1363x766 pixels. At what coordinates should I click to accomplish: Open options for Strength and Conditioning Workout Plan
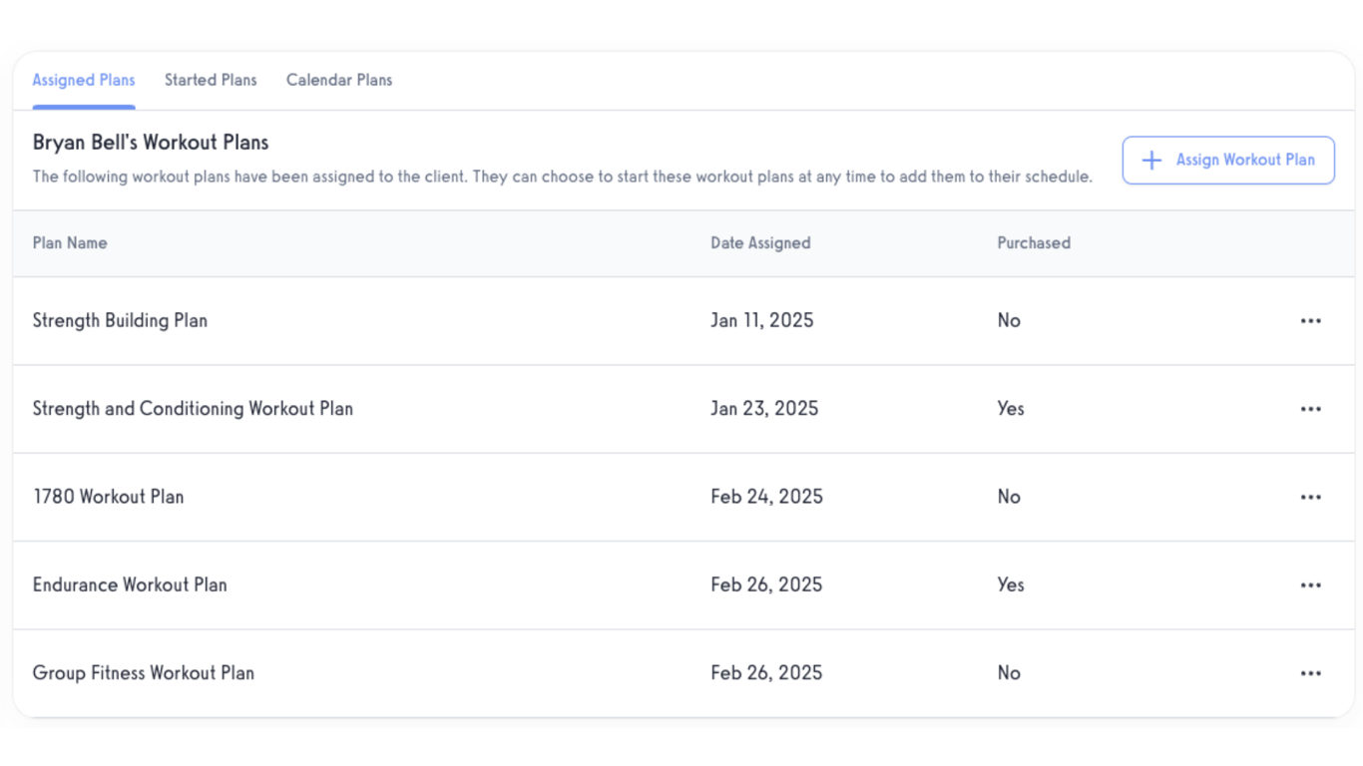pyautogui.click(x=1310, y=409)
